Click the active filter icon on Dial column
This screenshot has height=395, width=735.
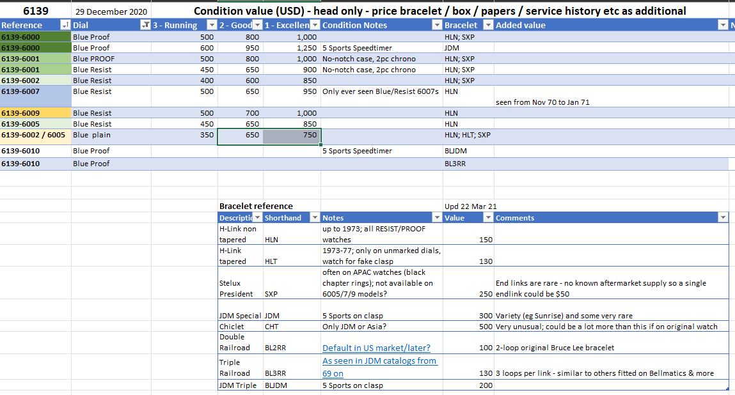145,25
